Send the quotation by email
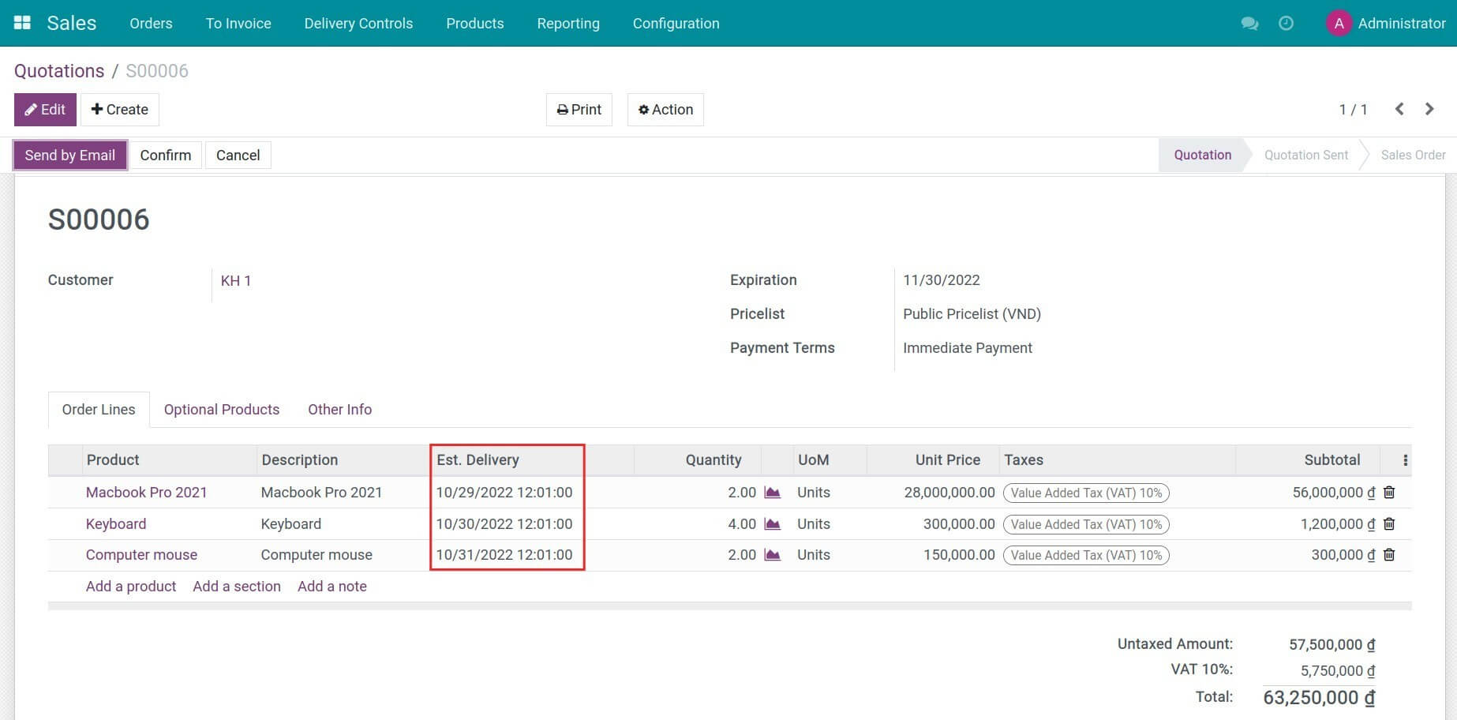The image size is (1457, 720). point(69,155)
